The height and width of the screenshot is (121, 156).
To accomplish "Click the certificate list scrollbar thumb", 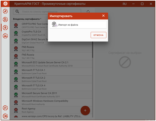I will coord(92,50).
